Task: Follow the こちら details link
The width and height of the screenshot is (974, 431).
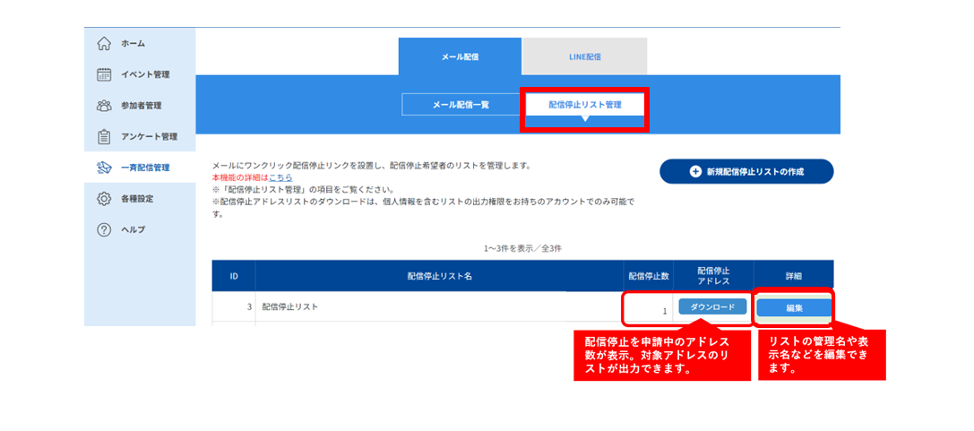Action: tap(280, 177)
